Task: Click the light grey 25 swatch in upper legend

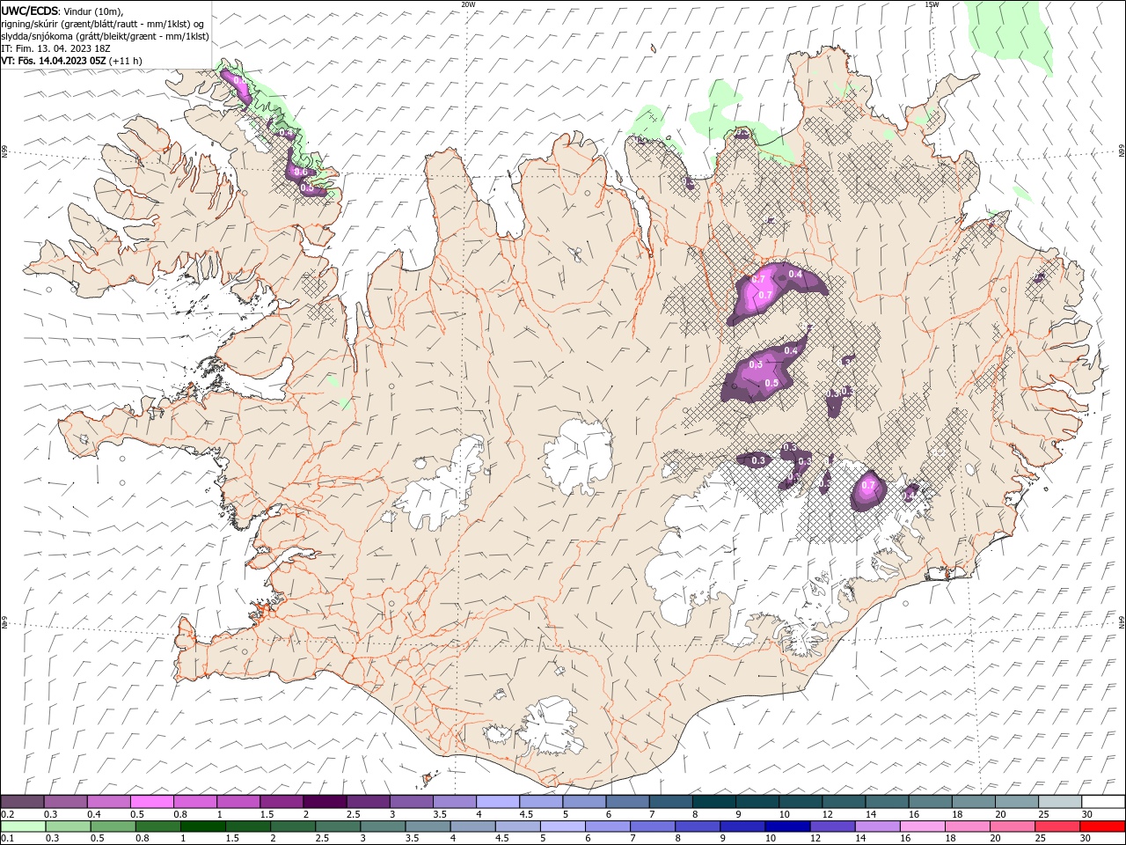Action: click(x=1061, y=802)
